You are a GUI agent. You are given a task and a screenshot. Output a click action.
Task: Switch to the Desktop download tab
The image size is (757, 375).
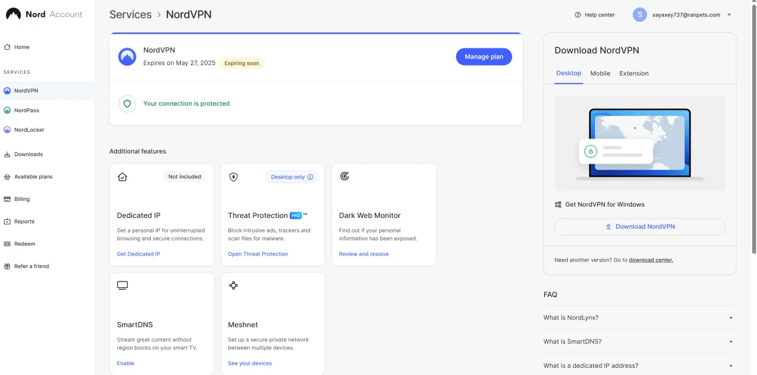[569, 73]
